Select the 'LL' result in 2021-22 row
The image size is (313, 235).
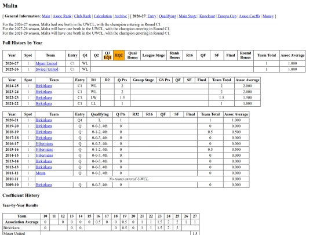tap(93, 103)
